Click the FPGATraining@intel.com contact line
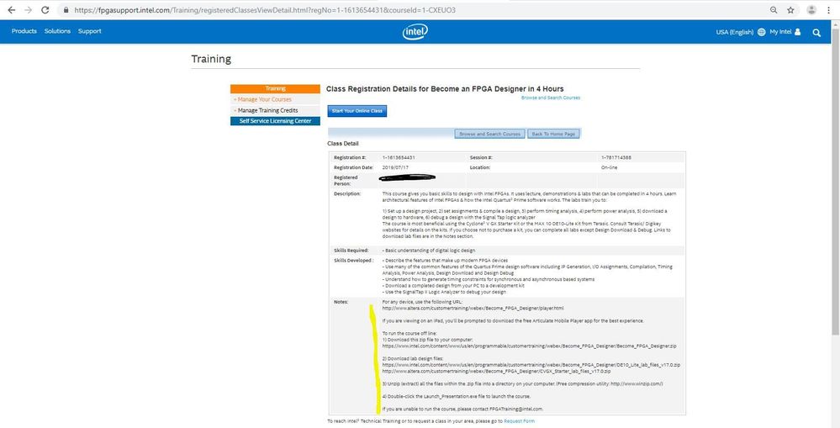This screenshot has height=428, width=840. pyautogui.click(x=462, y=409)
